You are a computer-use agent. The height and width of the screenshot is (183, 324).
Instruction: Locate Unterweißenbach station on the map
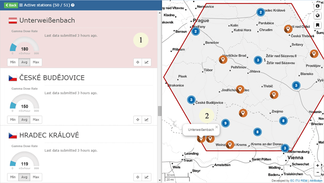(x=138, y=62)
